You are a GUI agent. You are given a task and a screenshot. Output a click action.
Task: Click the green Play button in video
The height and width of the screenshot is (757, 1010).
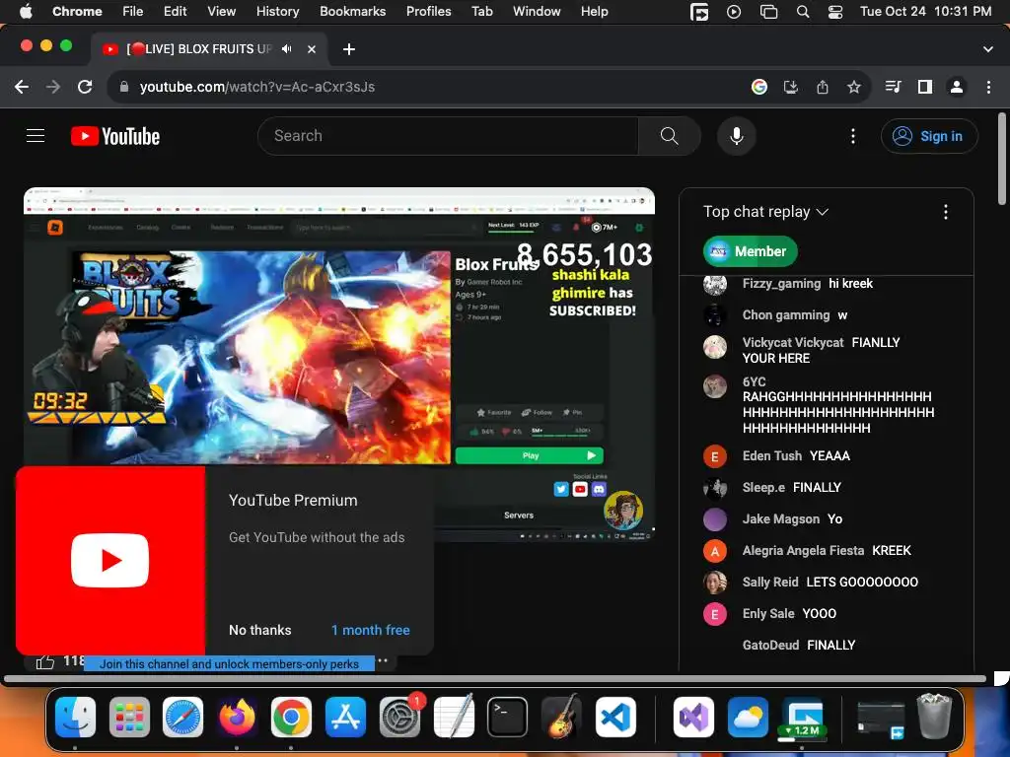coord(530,455)
